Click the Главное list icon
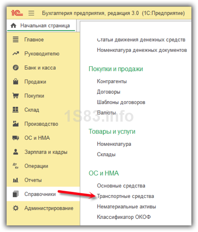 16,40
